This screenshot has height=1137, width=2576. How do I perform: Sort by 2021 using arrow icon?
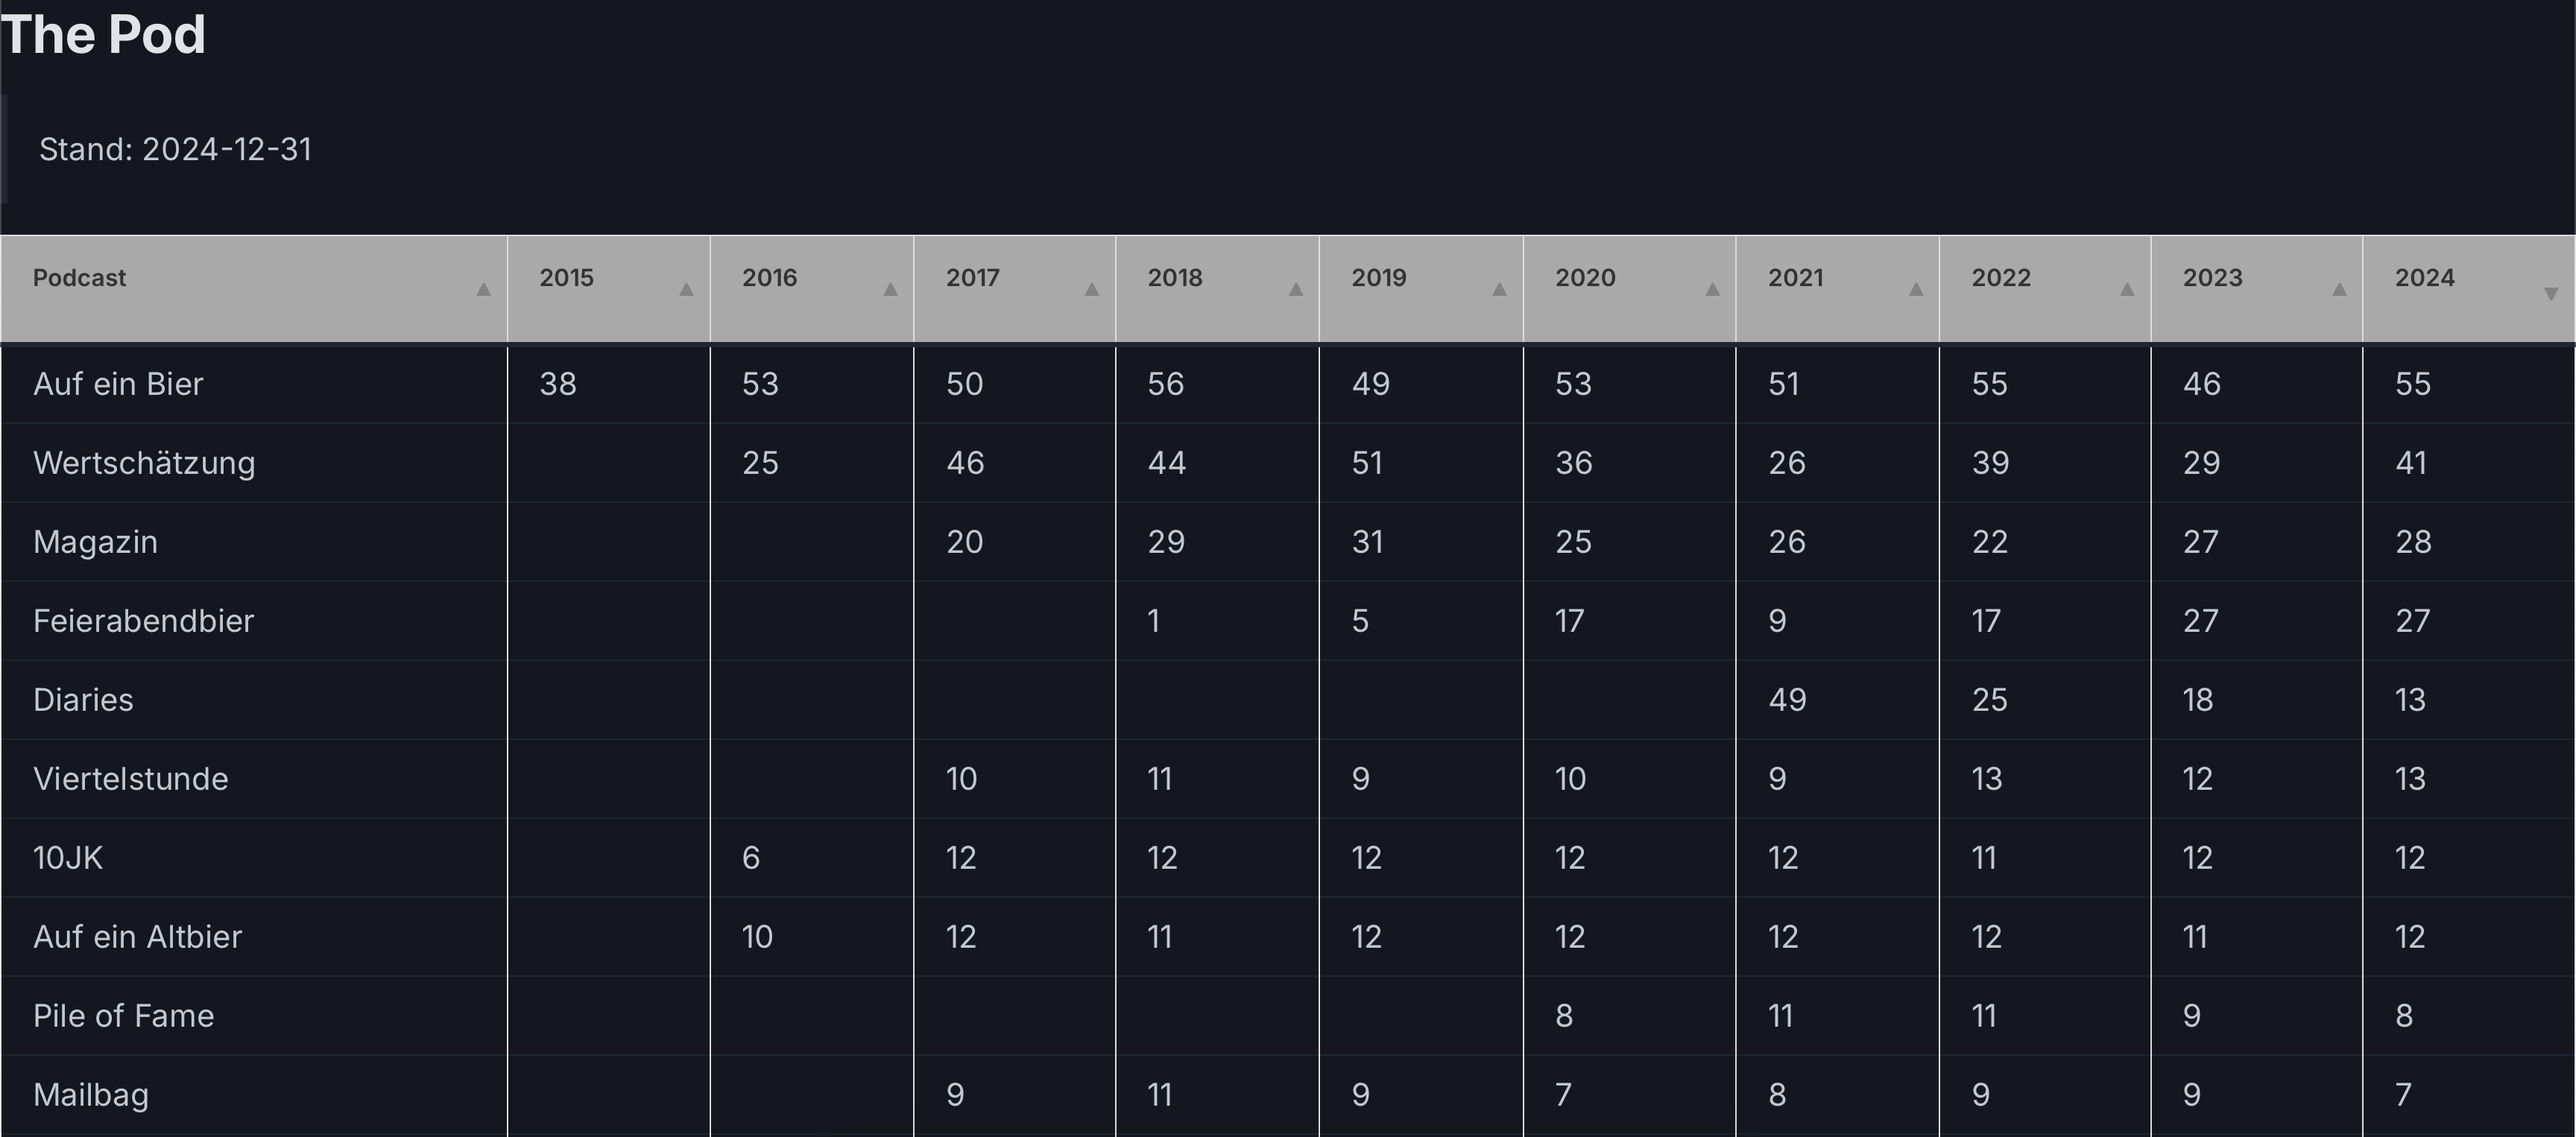pos(1916,290)
